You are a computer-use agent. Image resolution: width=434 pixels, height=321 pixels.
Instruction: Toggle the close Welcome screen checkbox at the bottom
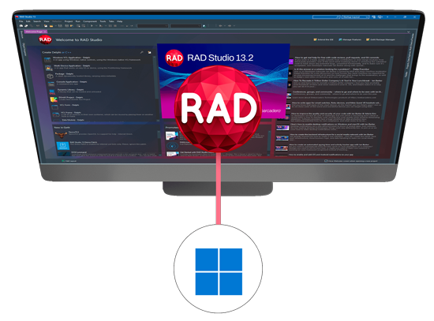[x=326, y=161]
